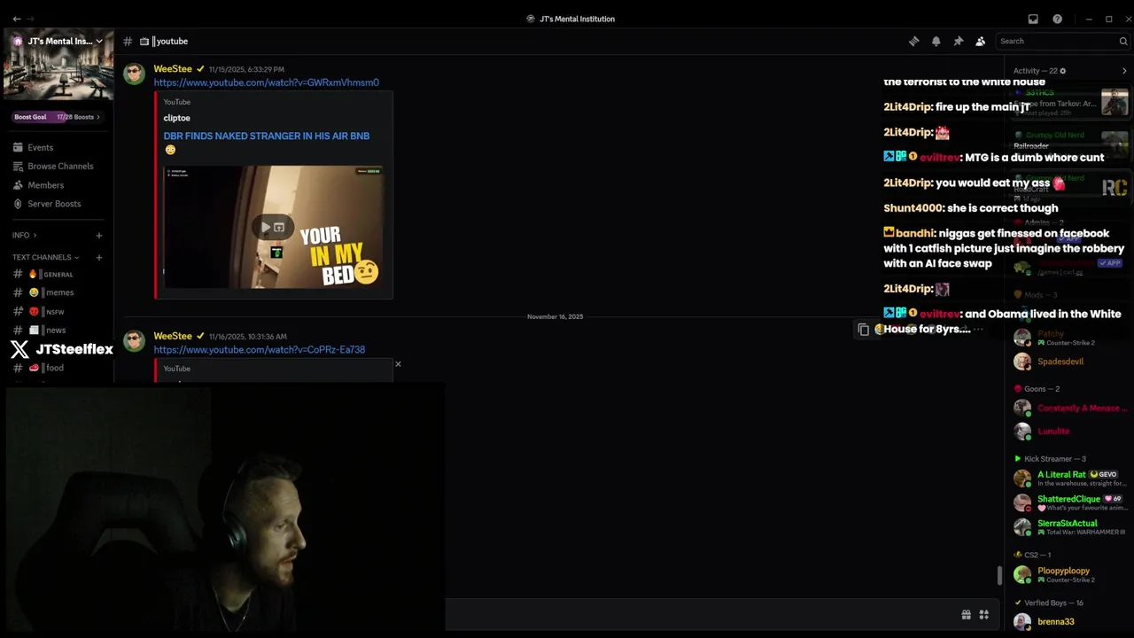
Task: Open Server Boosts
Action: (x=57, y=204)
